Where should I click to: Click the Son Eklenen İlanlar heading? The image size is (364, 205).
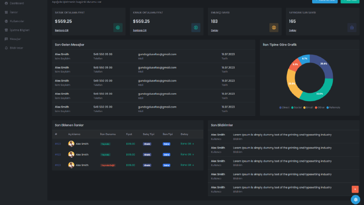[x=69, y=125]
